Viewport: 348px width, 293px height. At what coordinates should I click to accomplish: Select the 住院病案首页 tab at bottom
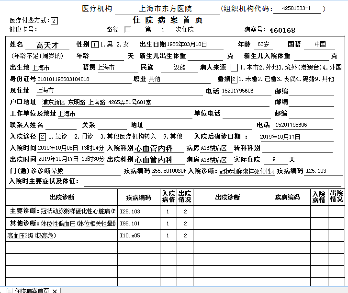[x=32, y=291]
